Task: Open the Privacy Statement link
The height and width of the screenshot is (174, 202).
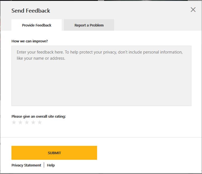Action: [x=26, y=165]
